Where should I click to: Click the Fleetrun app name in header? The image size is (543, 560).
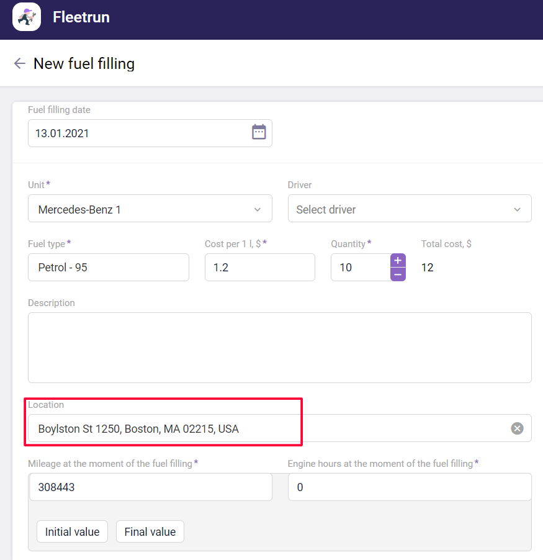pyautogui.click(x=81, y=17)
